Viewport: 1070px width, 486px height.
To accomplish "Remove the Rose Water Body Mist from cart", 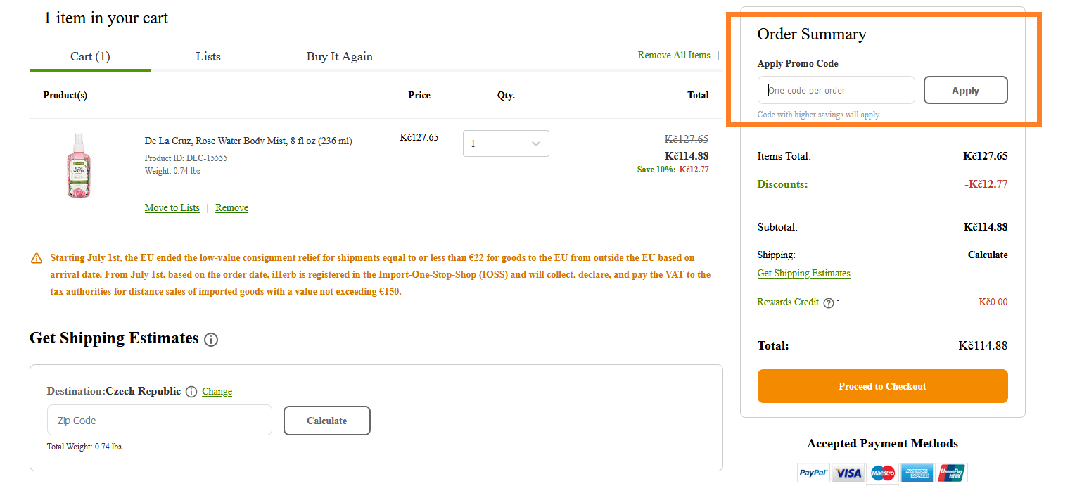I will click(x=231, y=207).
